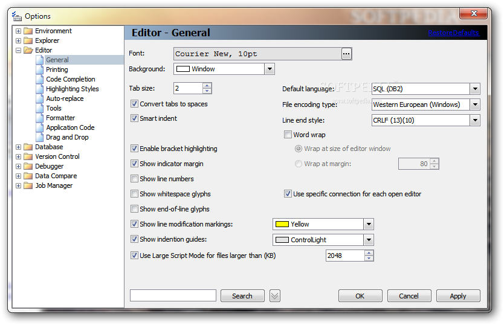The height and width of the screenshot is (325, 504).
Task: Open the font picker ellipsis button
Action: [x=346, y=54]
